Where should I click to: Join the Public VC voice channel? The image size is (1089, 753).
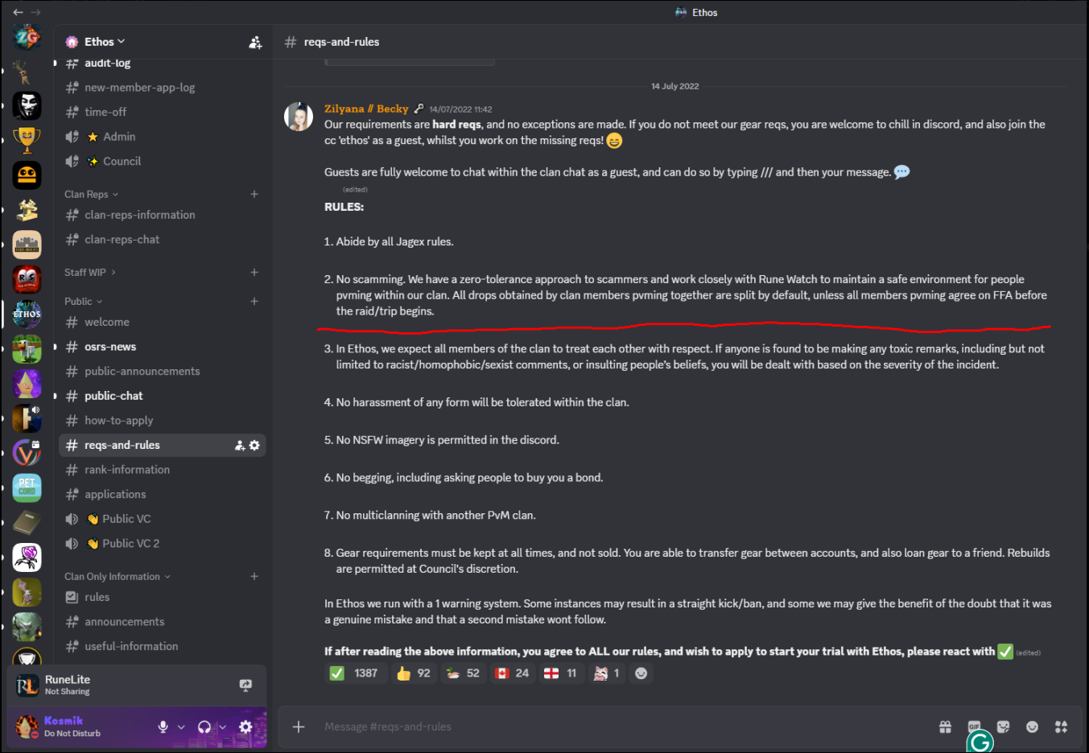(163, 519)
